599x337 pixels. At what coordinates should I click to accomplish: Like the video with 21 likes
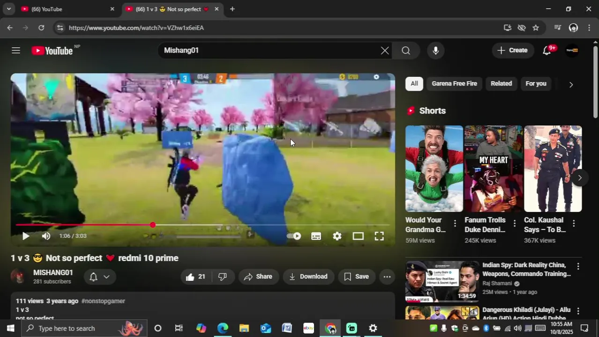tap(195, 277)
